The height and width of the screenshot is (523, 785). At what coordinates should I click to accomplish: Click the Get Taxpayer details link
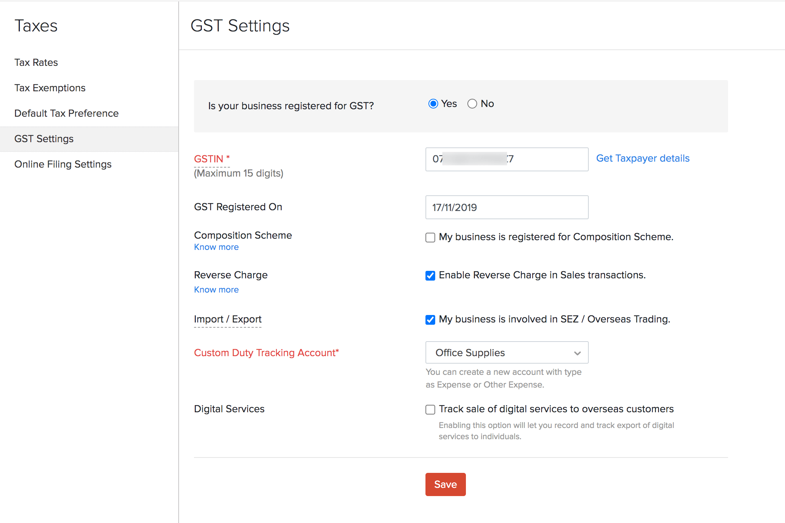coord(643,158)
